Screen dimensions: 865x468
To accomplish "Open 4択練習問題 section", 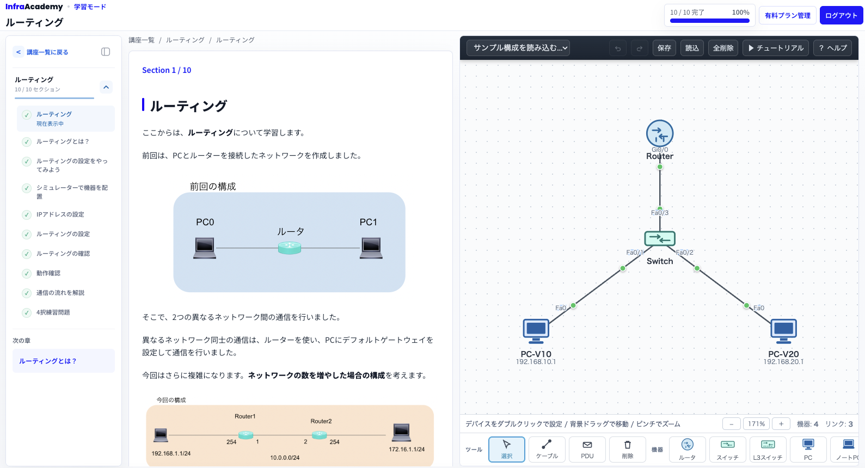I will (x=66, y=312).
